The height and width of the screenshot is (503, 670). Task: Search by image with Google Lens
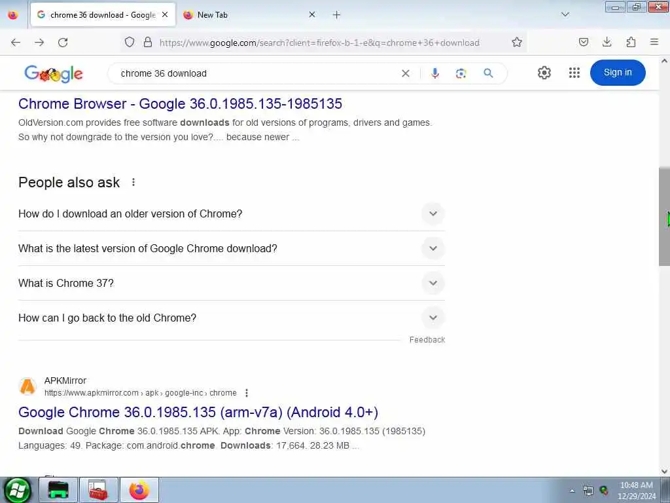(461, 73)
